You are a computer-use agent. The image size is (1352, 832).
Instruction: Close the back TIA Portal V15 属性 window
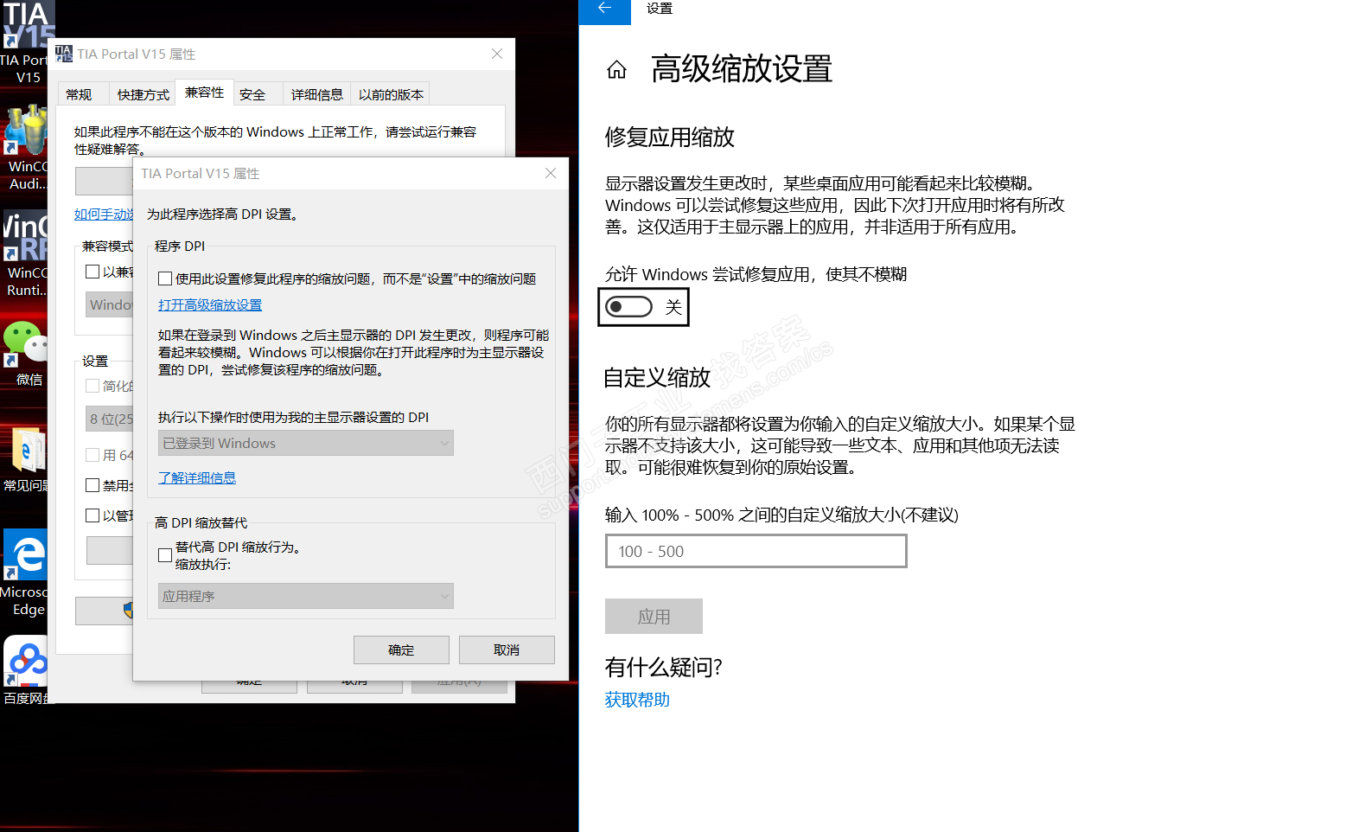pyautogui.click(x=497, y=54)
